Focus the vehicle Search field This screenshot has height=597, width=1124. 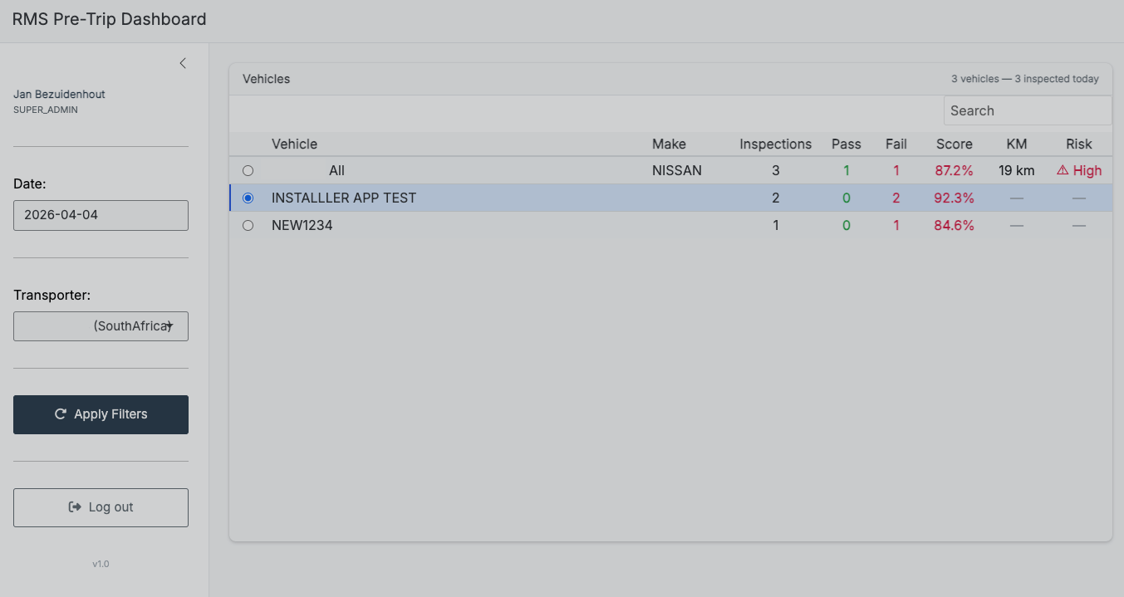[x=1027, y=111]
